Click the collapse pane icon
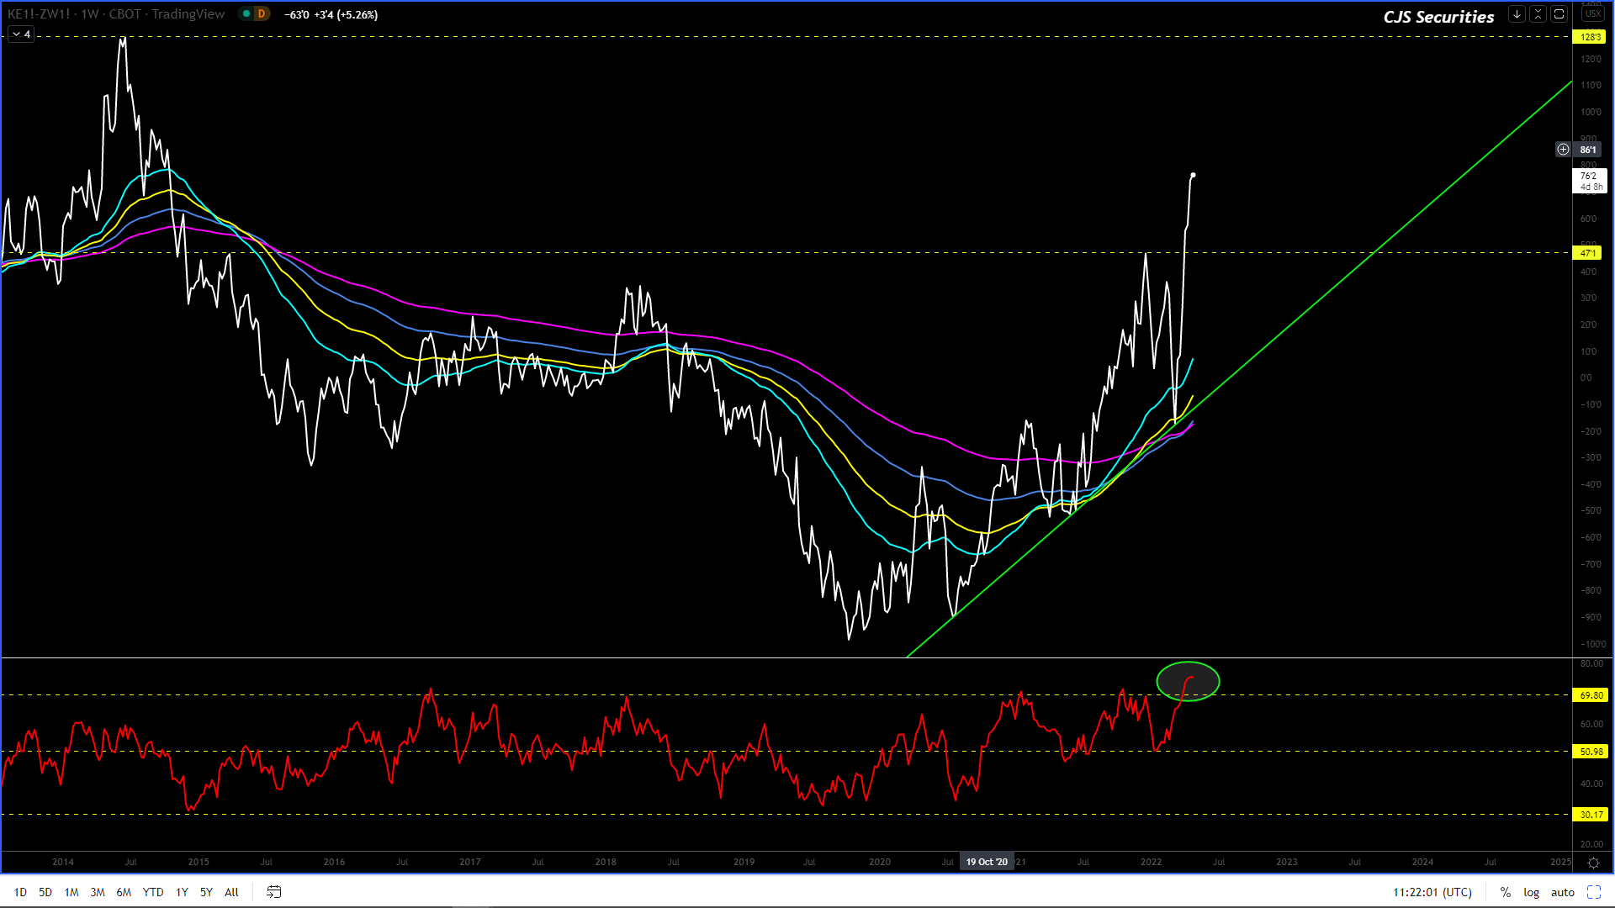The image size is (1615, 908). click(1538, 14)
